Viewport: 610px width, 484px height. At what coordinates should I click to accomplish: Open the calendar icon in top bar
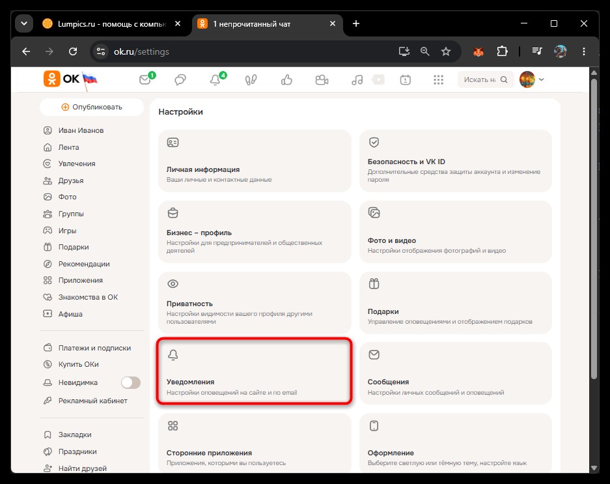pyautogui.click(x=406, y=80)
